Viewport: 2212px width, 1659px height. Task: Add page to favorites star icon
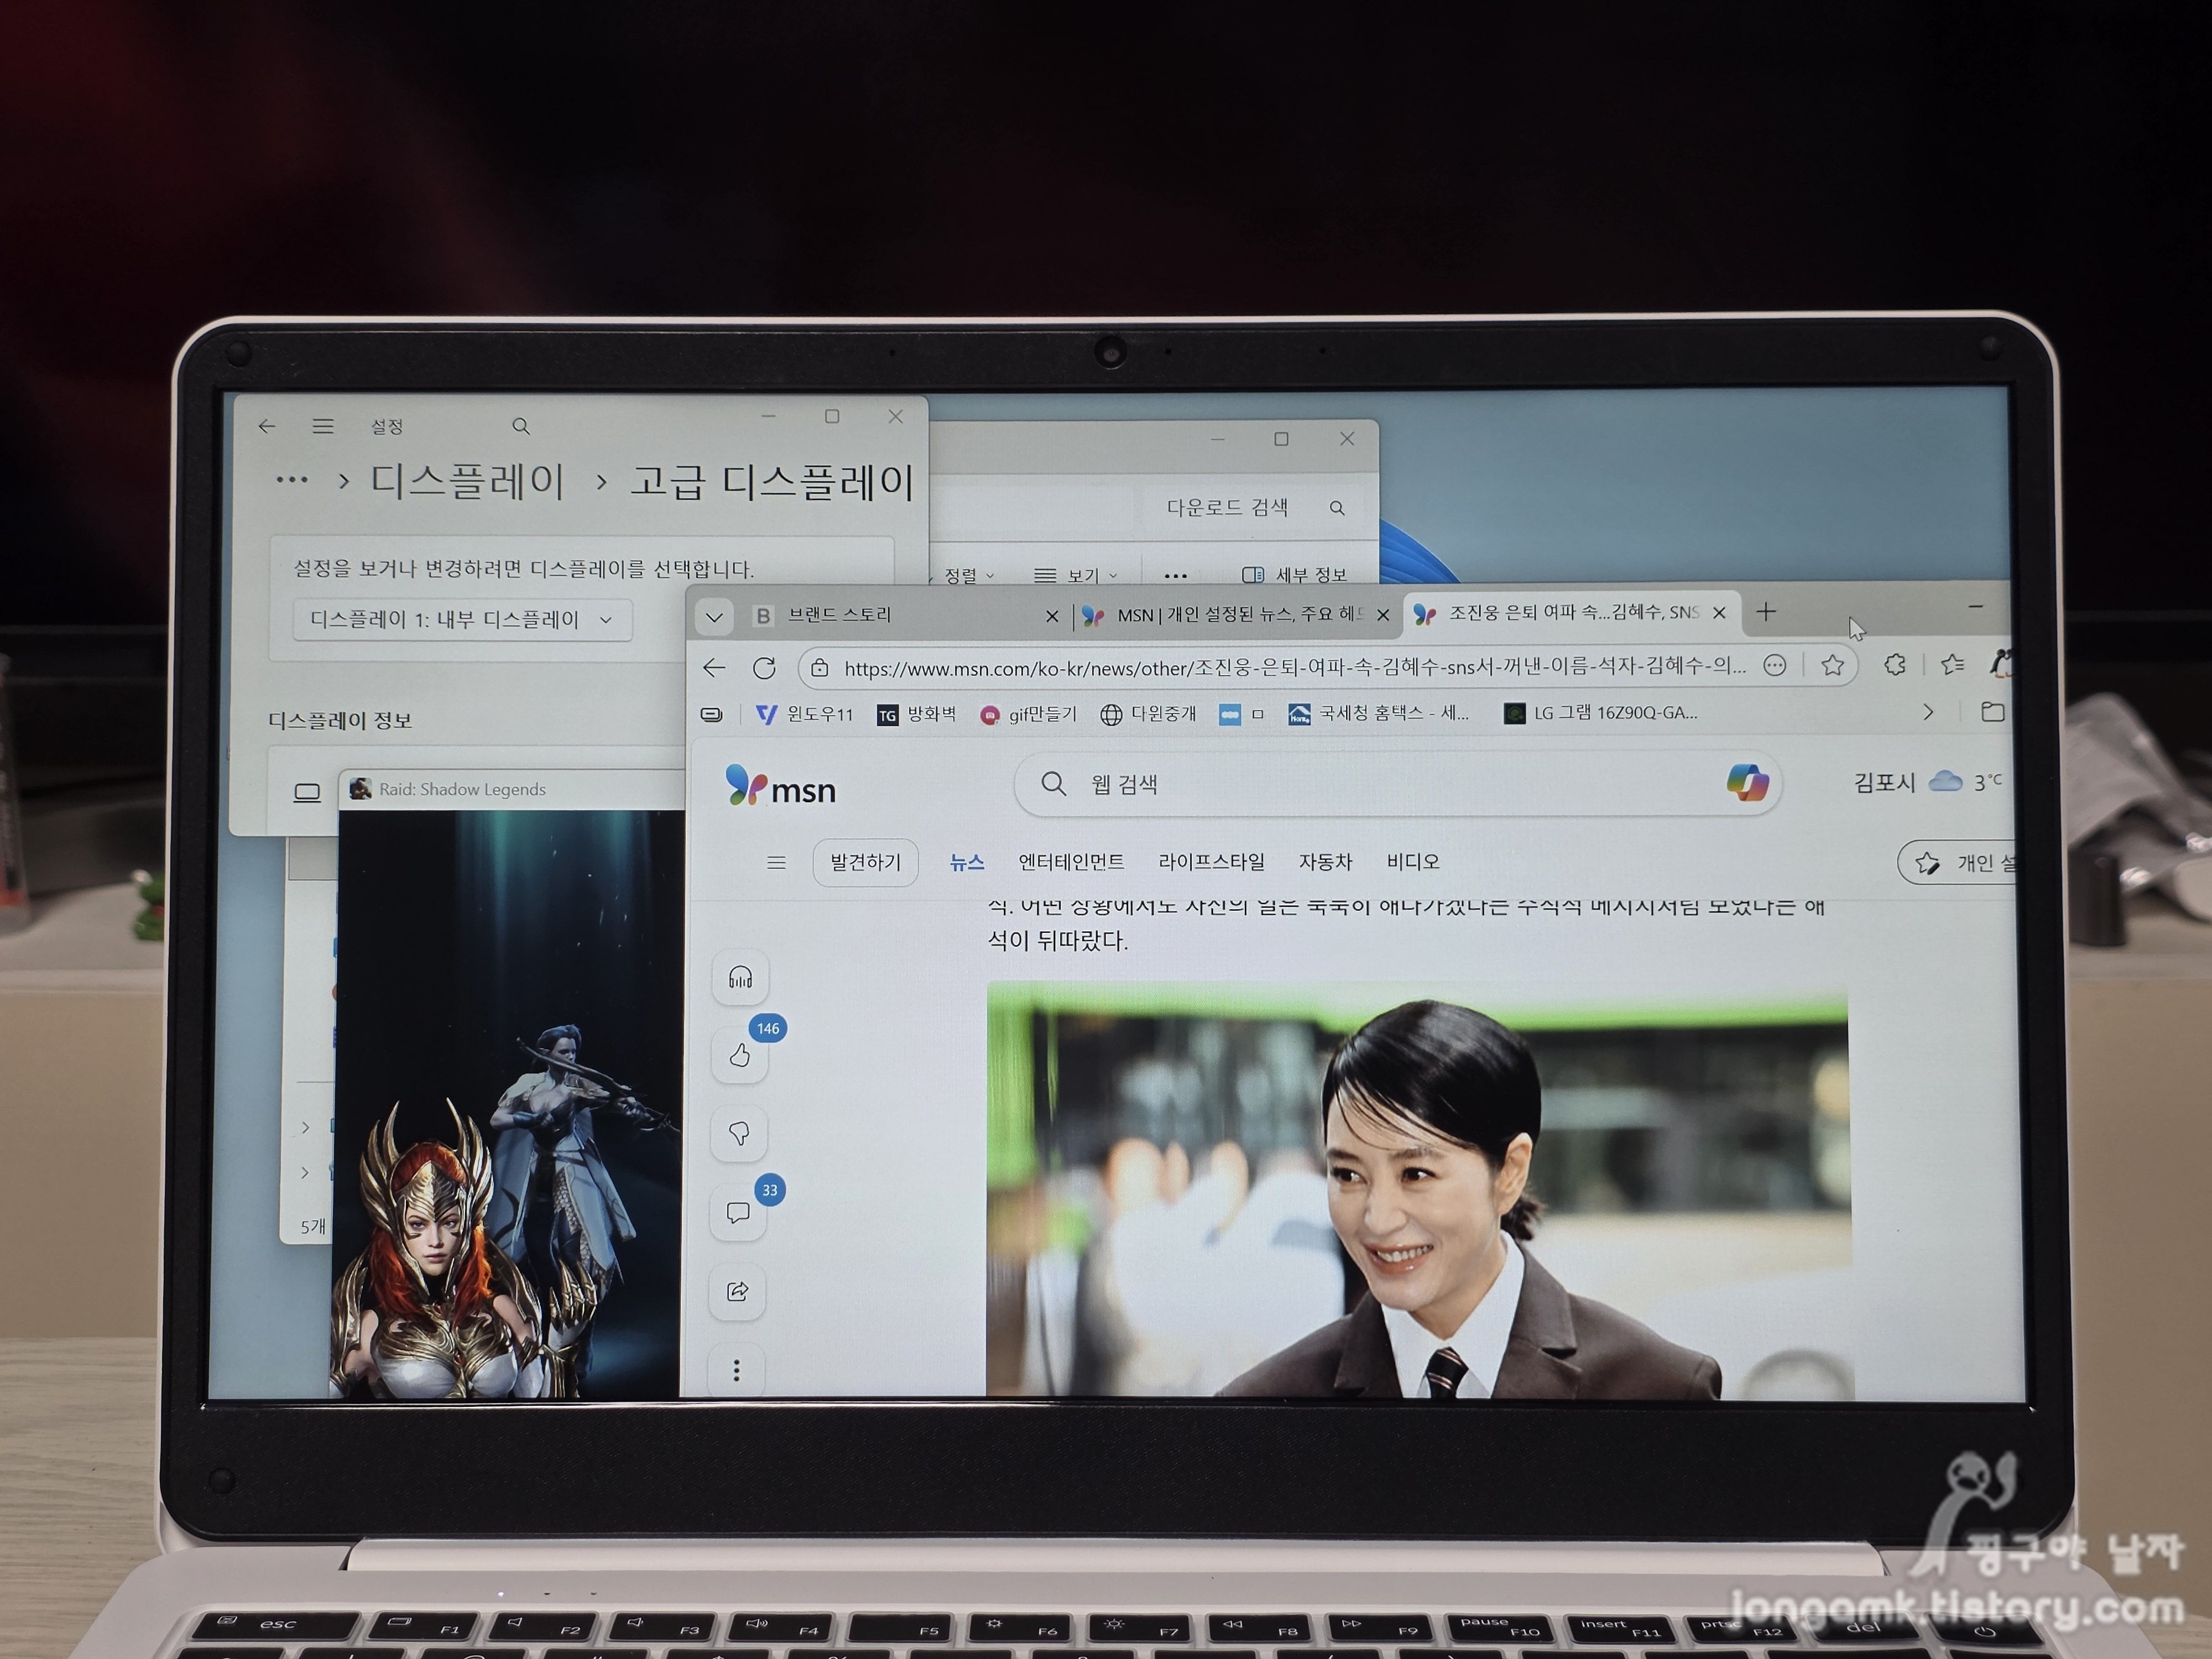coord(1832,665)
